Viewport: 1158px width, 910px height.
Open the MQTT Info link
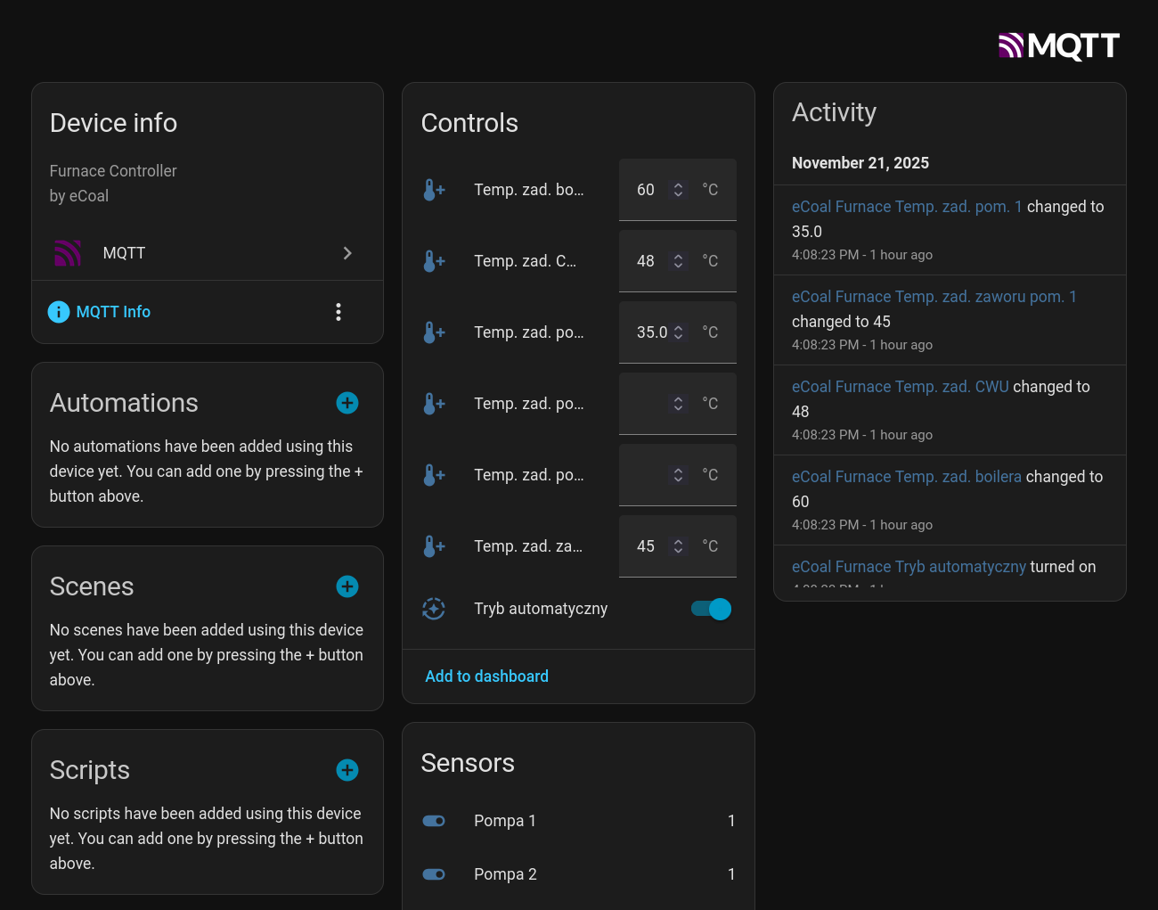click(x=113, y=312)
